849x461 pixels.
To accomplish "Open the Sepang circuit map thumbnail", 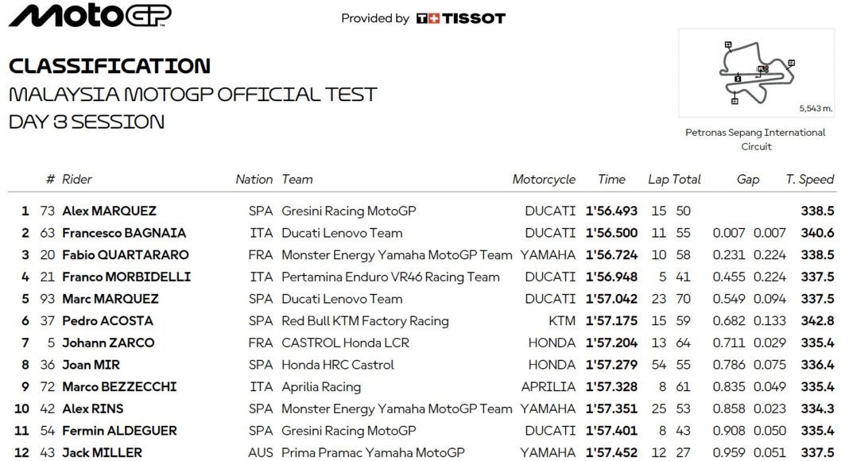I will tap(756, 73).
